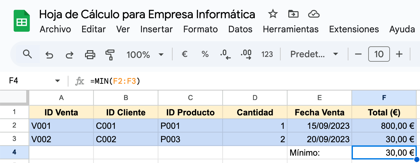
Task: Open the name box dropdown arrow
Action: coord(58,81)
